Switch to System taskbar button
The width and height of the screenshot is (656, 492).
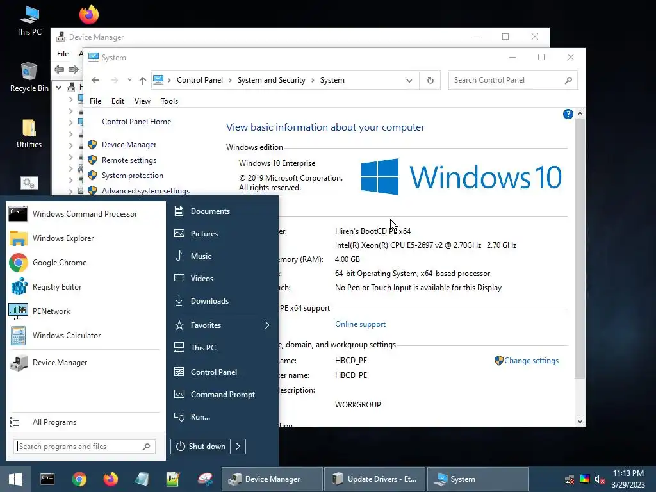click(478, 479)
